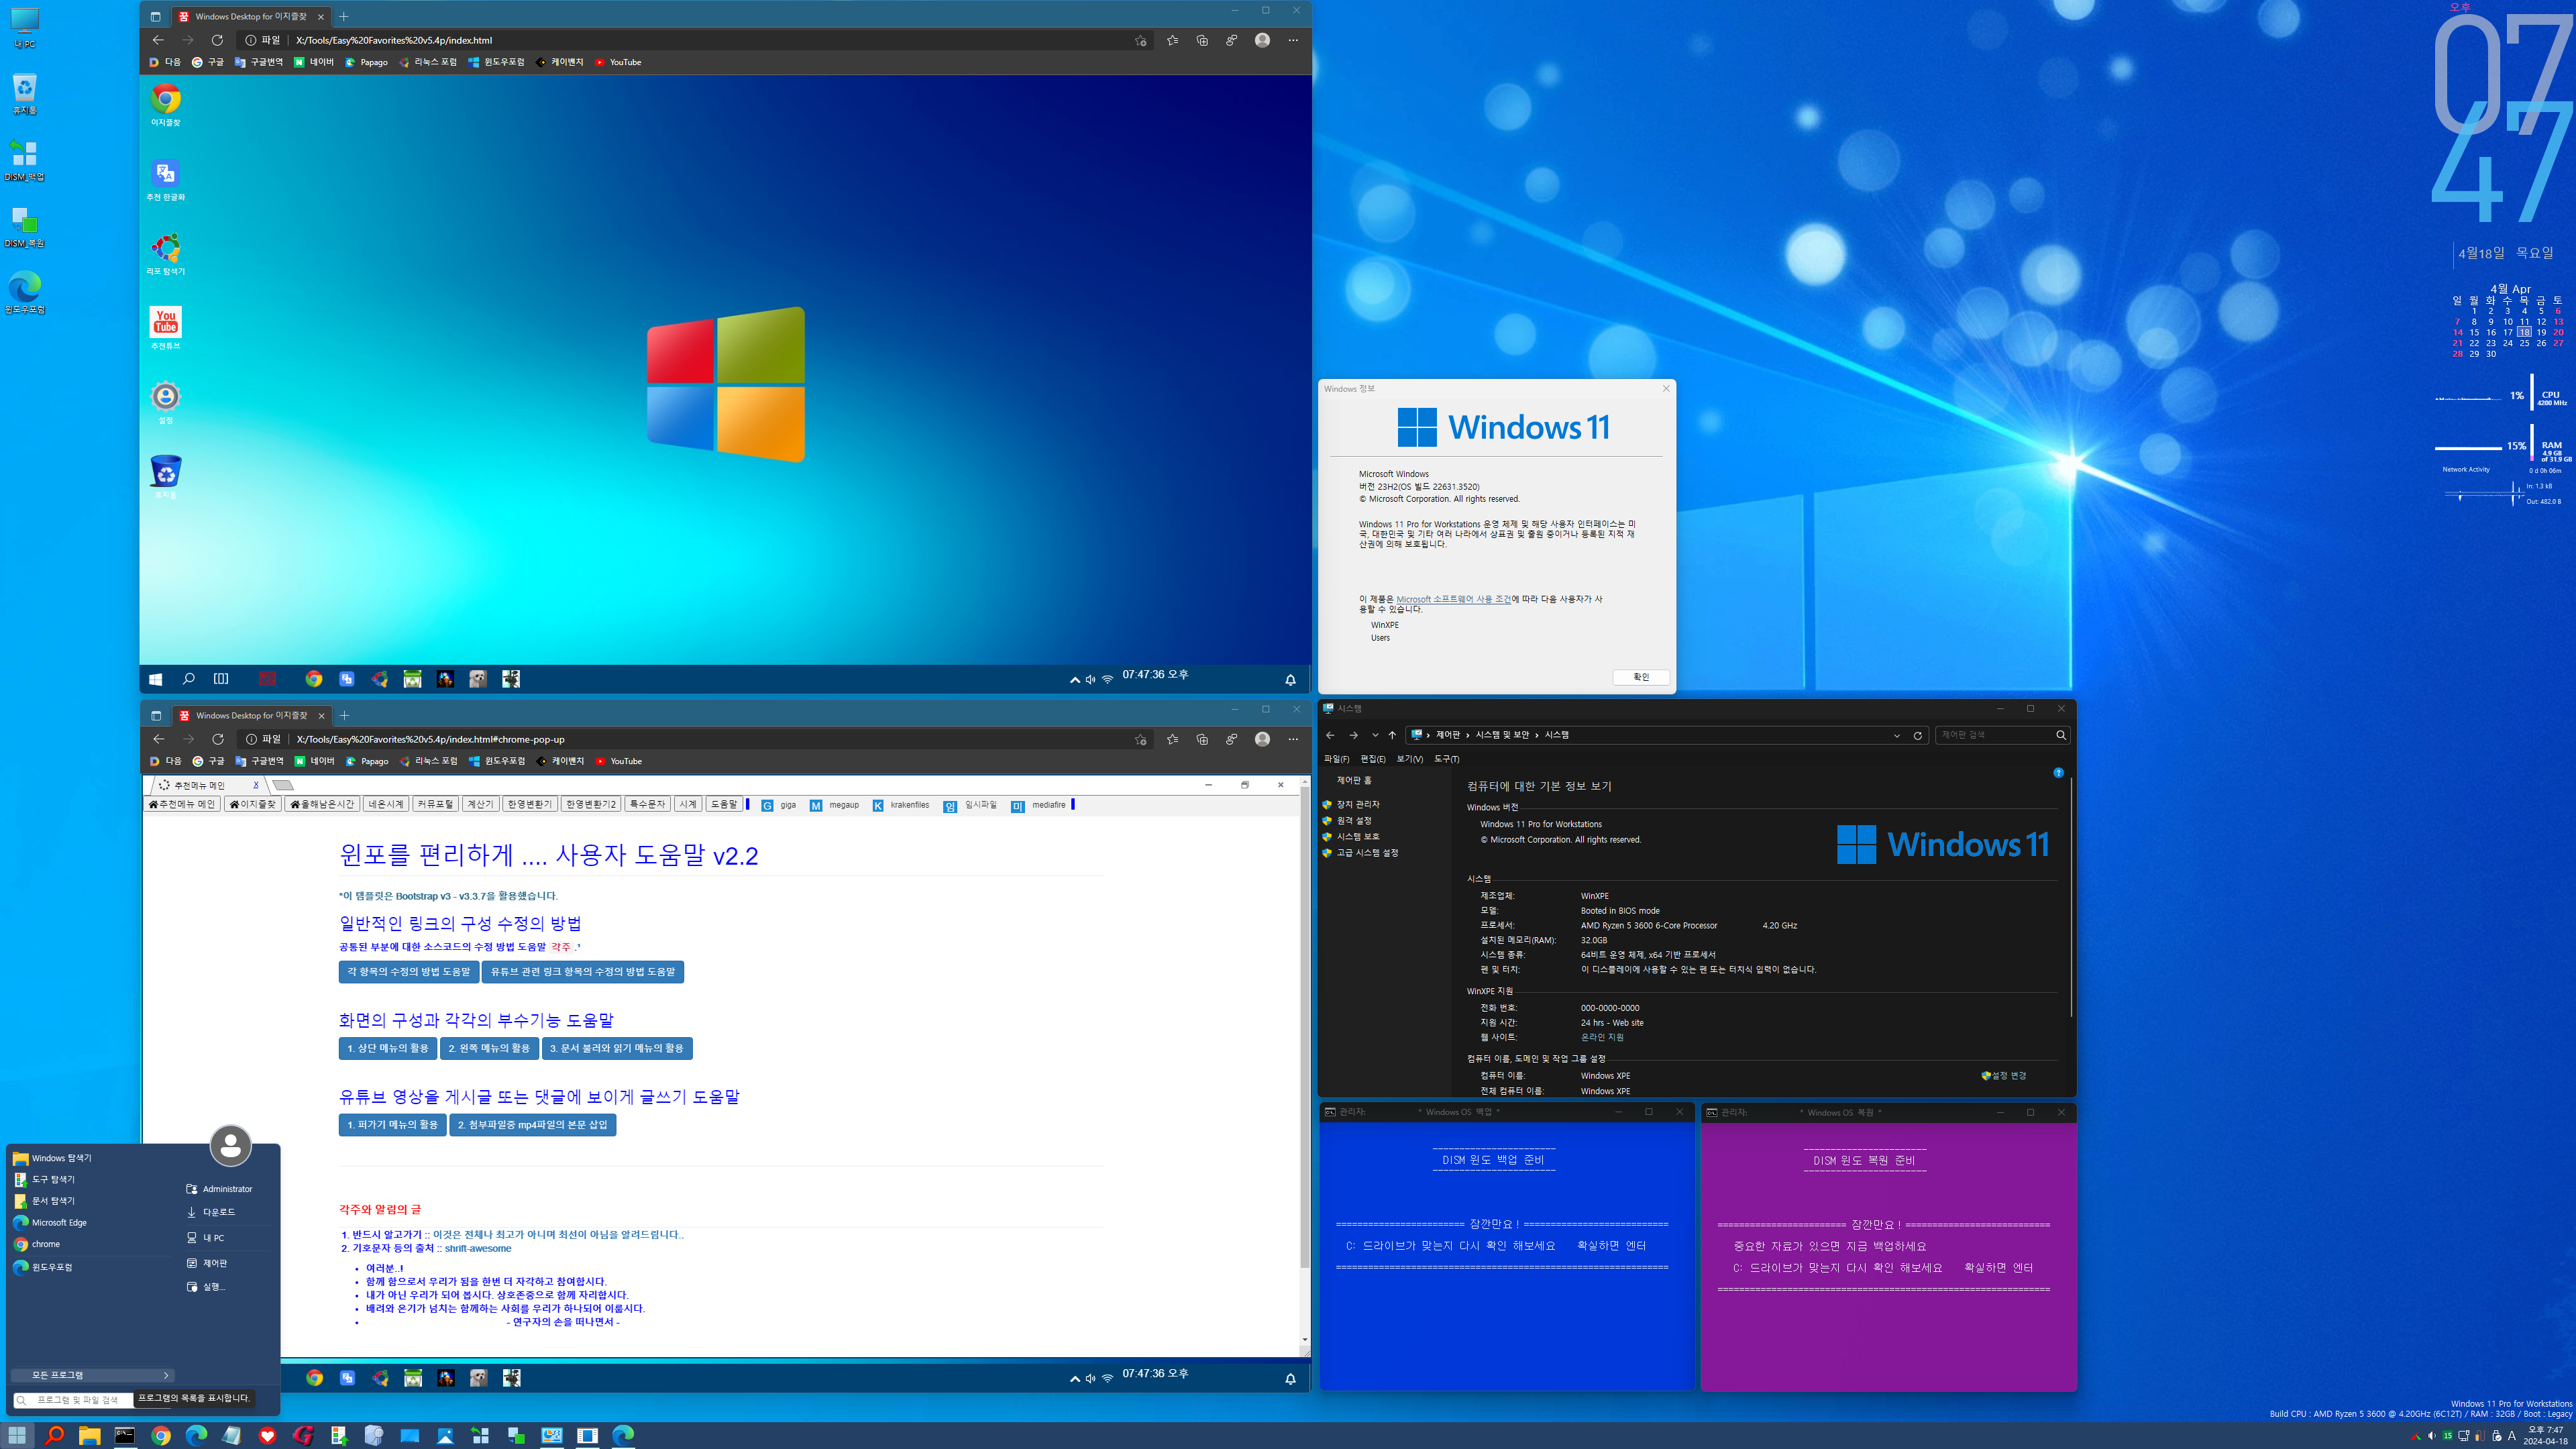Open the red magnifier search icon in the taskbar
The height and width of the screenshot is (1449, 2576).
[54, 1435]
